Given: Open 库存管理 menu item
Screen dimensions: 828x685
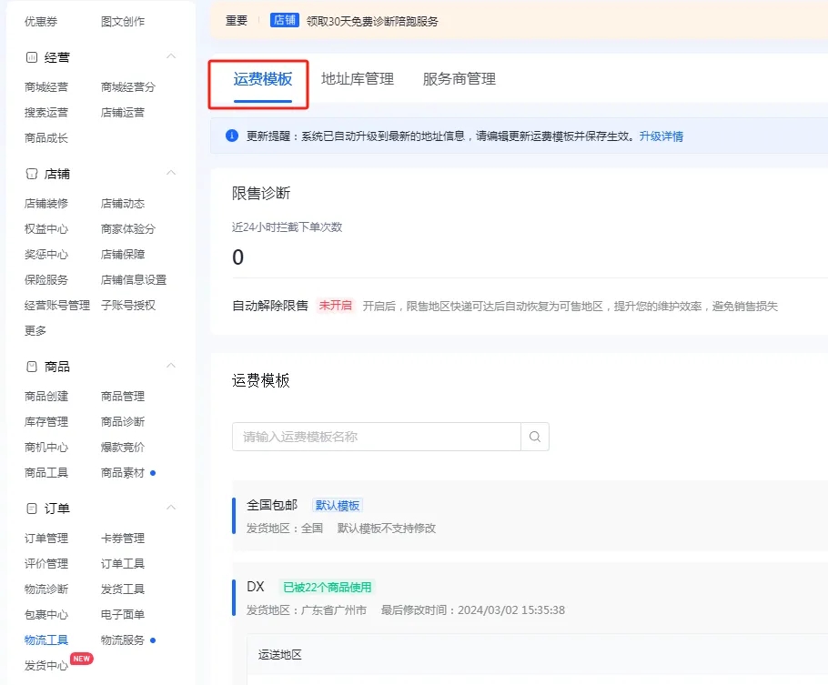Looking at the screenshot, I should click(45, 421).
